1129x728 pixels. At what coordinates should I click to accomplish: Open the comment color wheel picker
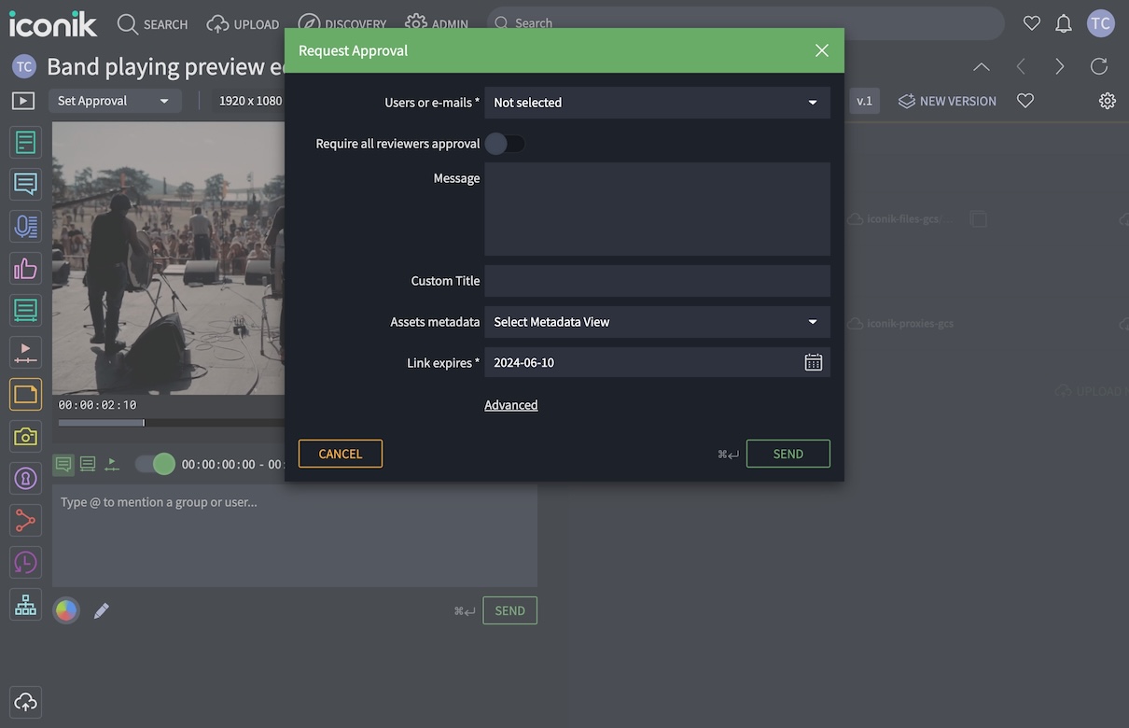coord(65,610)
